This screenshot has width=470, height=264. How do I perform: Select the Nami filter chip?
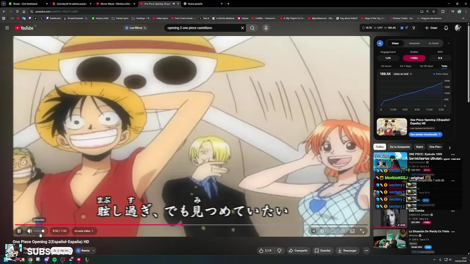pos(420,147)
